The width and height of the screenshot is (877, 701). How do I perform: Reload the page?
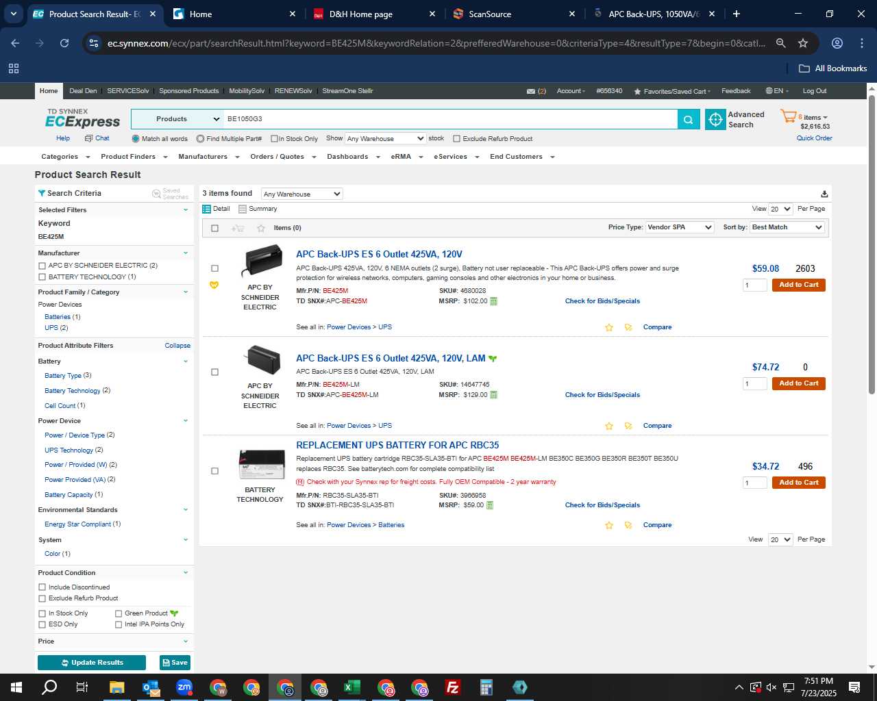[64, 43]
